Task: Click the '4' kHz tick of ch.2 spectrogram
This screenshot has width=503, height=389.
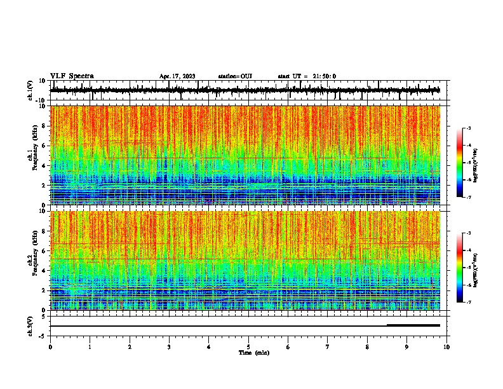Action: coord(44,271)
